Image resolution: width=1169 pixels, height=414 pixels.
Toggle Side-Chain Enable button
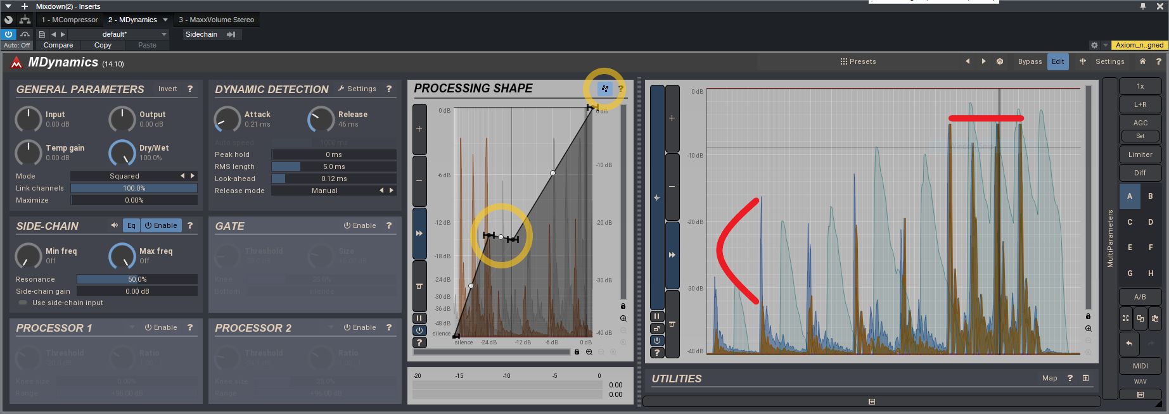(x=161, y=225)
